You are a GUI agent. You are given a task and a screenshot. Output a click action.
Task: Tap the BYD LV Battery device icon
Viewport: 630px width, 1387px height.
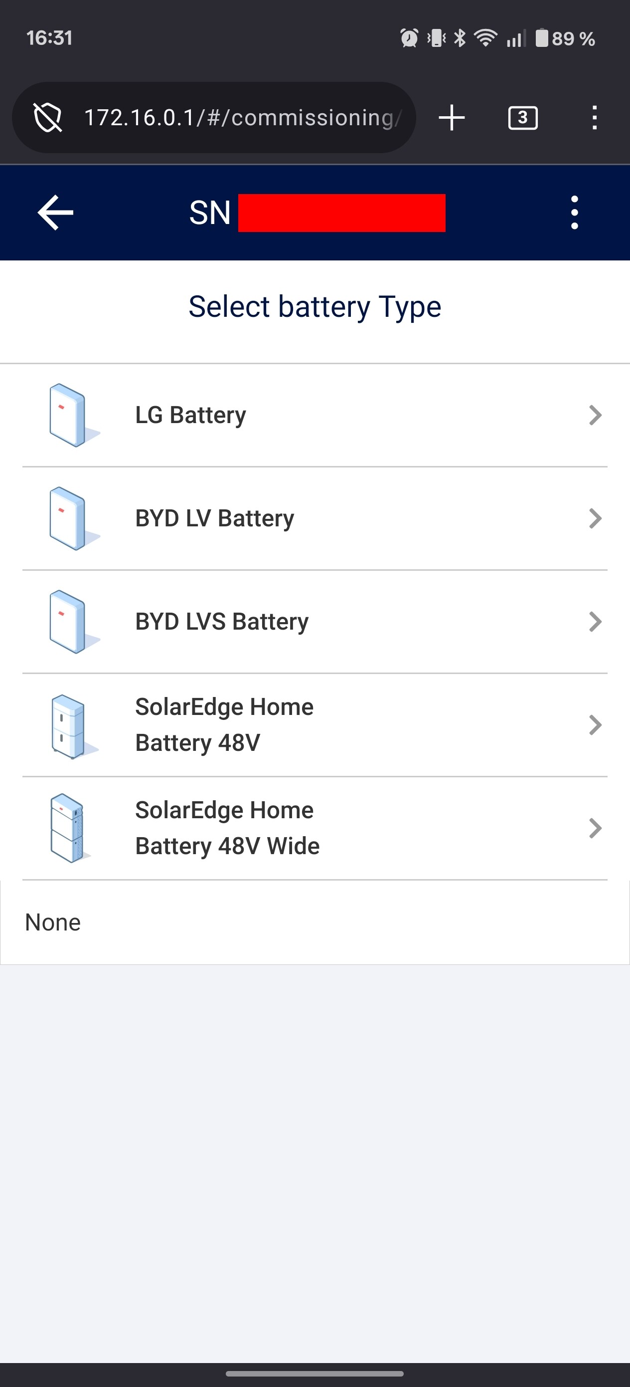coord(69,518)
